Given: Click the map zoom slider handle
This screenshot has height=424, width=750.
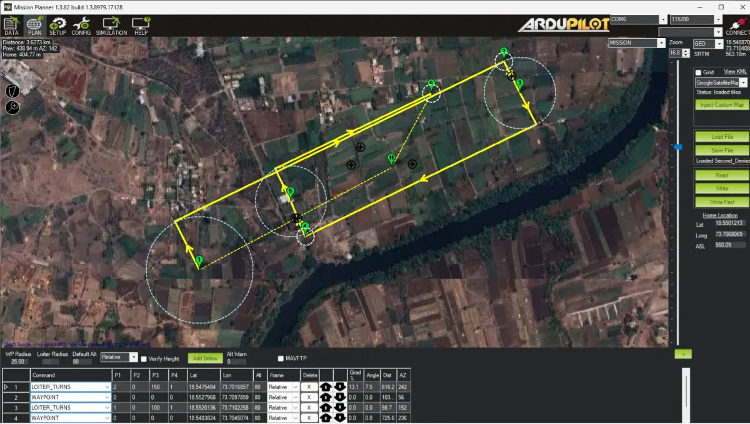Looking at the screenshot, I should (677, 147).
